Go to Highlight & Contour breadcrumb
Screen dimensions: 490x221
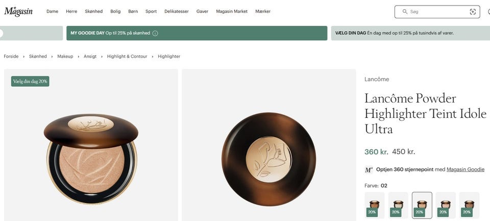127,56
